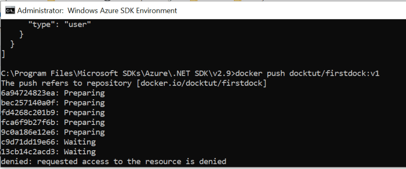Click the window title 'Administrator: Windows Azure SDK Environment'
The image size is (406, 169).
[97, 11]
